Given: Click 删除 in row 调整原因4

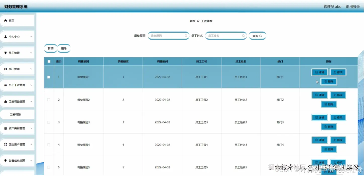Looking at the screenshot, I should [329, 149].
